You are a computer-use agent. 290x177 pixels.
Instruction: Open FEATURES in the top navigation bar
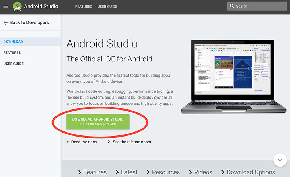coord(84,7)
